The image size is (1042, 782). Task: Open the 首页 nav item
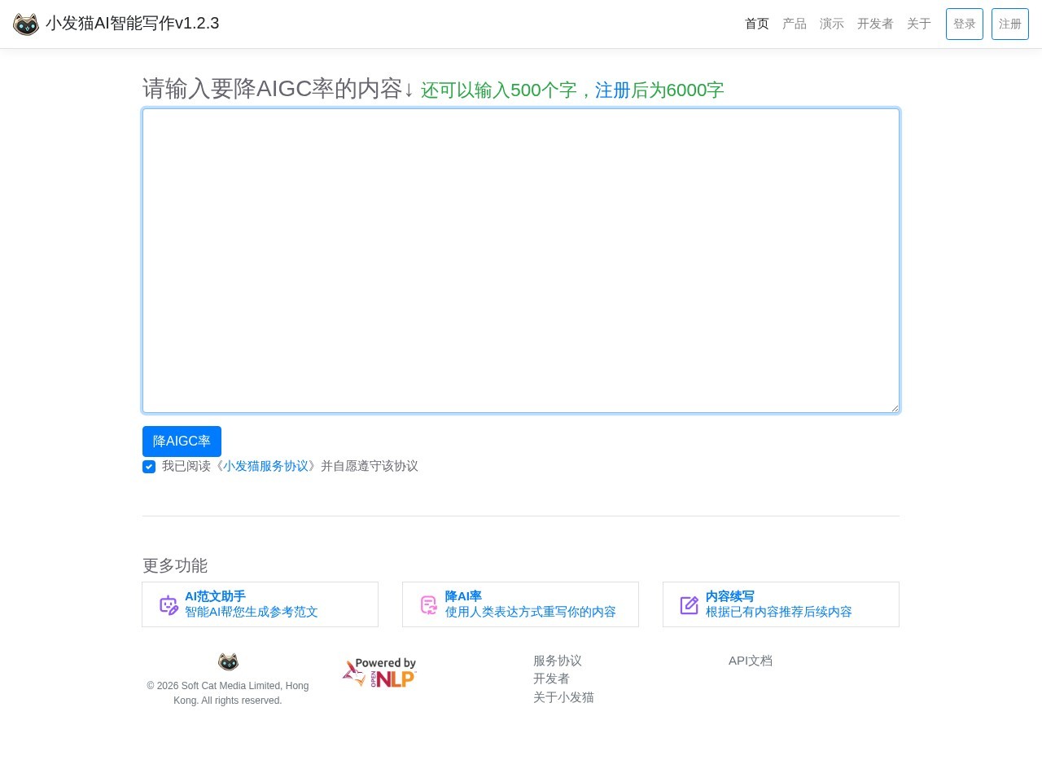[757, 24]
